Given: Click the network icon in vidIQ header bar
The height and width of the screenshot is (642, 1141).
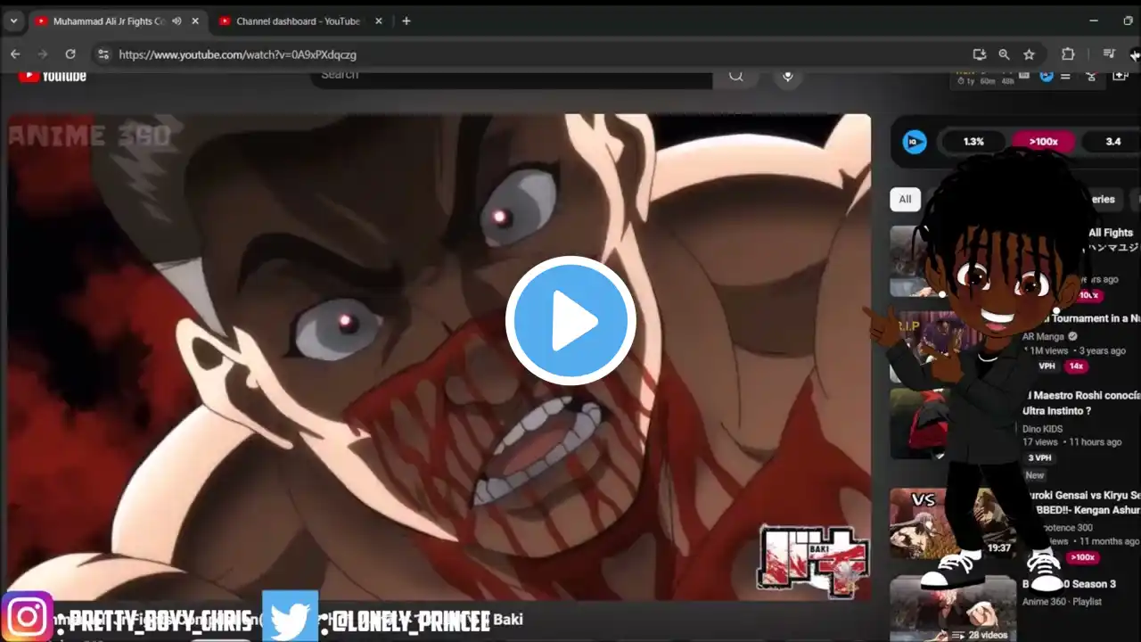Looking at the screenshot, I should (1090, 76).
